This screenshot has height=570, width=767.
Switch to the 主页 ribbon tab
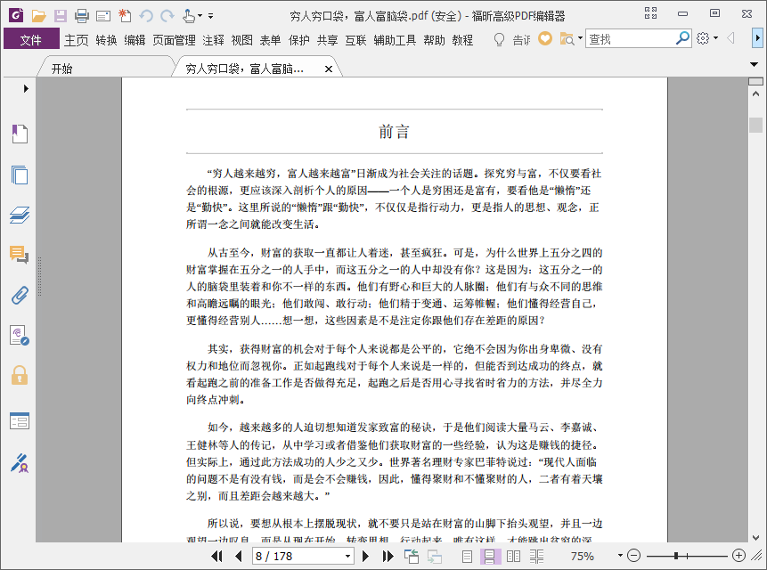[x=77, y=39]
